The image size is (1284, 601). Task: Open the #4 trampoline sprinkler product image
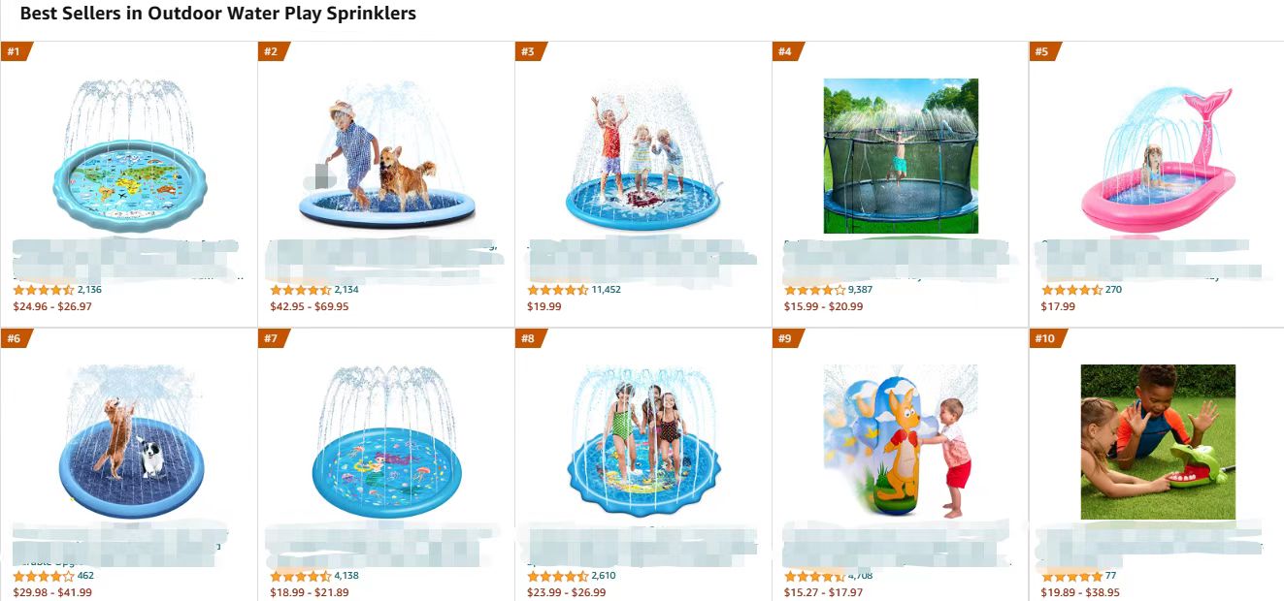click(901, 156)
